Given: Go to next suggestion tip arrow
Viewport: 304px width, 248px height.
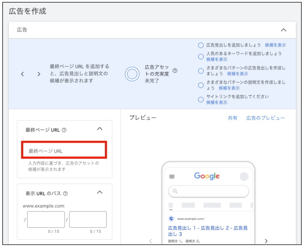Looking at the screenshot, I should [39, 74].
